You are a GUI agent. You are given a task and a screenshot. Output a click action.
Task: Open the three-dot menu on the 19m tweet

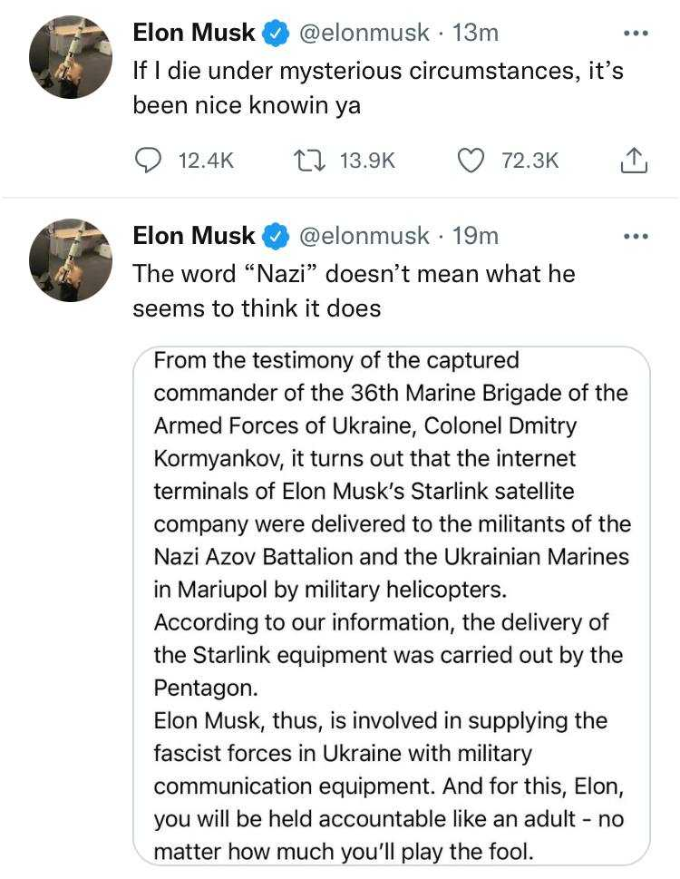636,237
